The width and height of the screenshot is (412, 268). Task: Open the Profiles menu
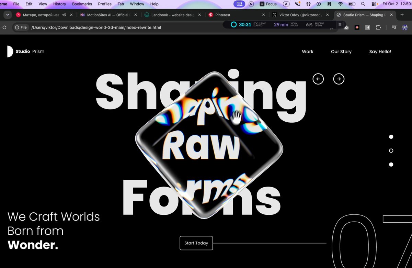pos(105,4)
